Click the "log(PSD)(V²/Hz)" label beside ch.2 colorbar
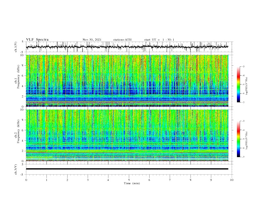 (246, 140)
